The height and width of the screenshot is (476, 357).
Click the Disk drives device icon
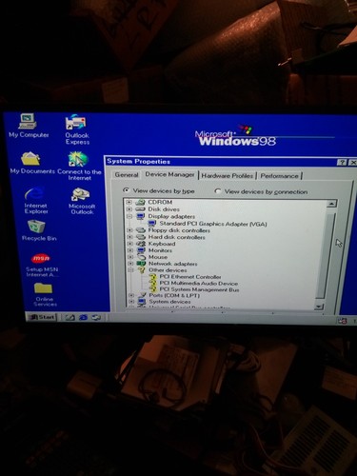tap(140, 209)
